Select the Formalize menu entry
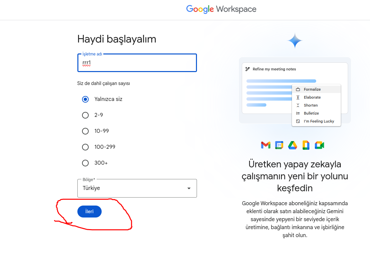 point(316,89)
